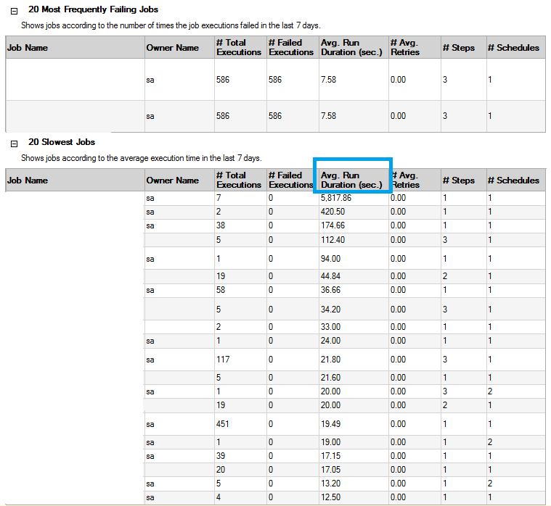Click # Schedules header in Failing Jobs table

tap(513, 48)
